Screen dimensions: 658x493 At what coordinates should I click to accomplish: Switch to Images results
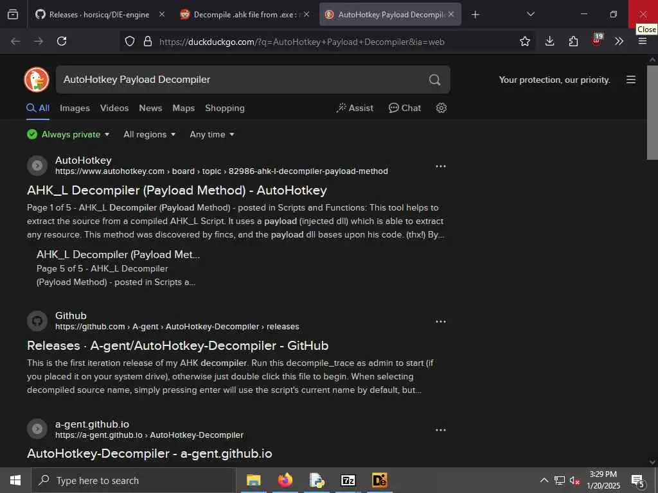point(75,108)
